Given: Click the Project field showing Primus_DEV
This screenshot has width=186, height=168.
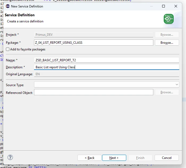Looking at the screenshot, I should pyautogui.click(x=94, y=35).
